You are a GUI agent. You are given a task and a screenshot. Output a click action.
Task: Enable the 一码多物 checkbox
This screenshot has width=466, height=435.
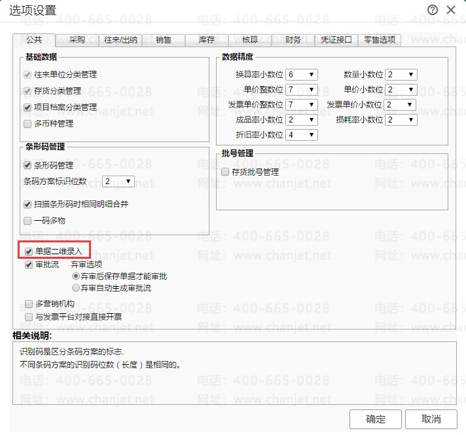pyautogui.click(x=27, y=221)
